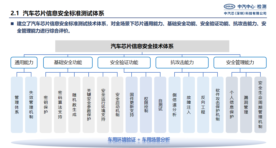The width and height of the screenshot is (276, 148).
Task: Click the CATARC logo icon
Action: tap(229, 7)
